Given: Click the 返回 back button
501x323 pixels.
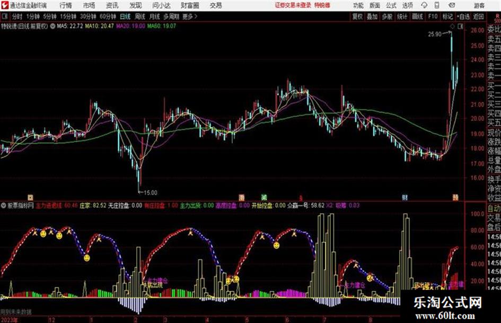Looking at the screenshot, I should pos(479,16).
